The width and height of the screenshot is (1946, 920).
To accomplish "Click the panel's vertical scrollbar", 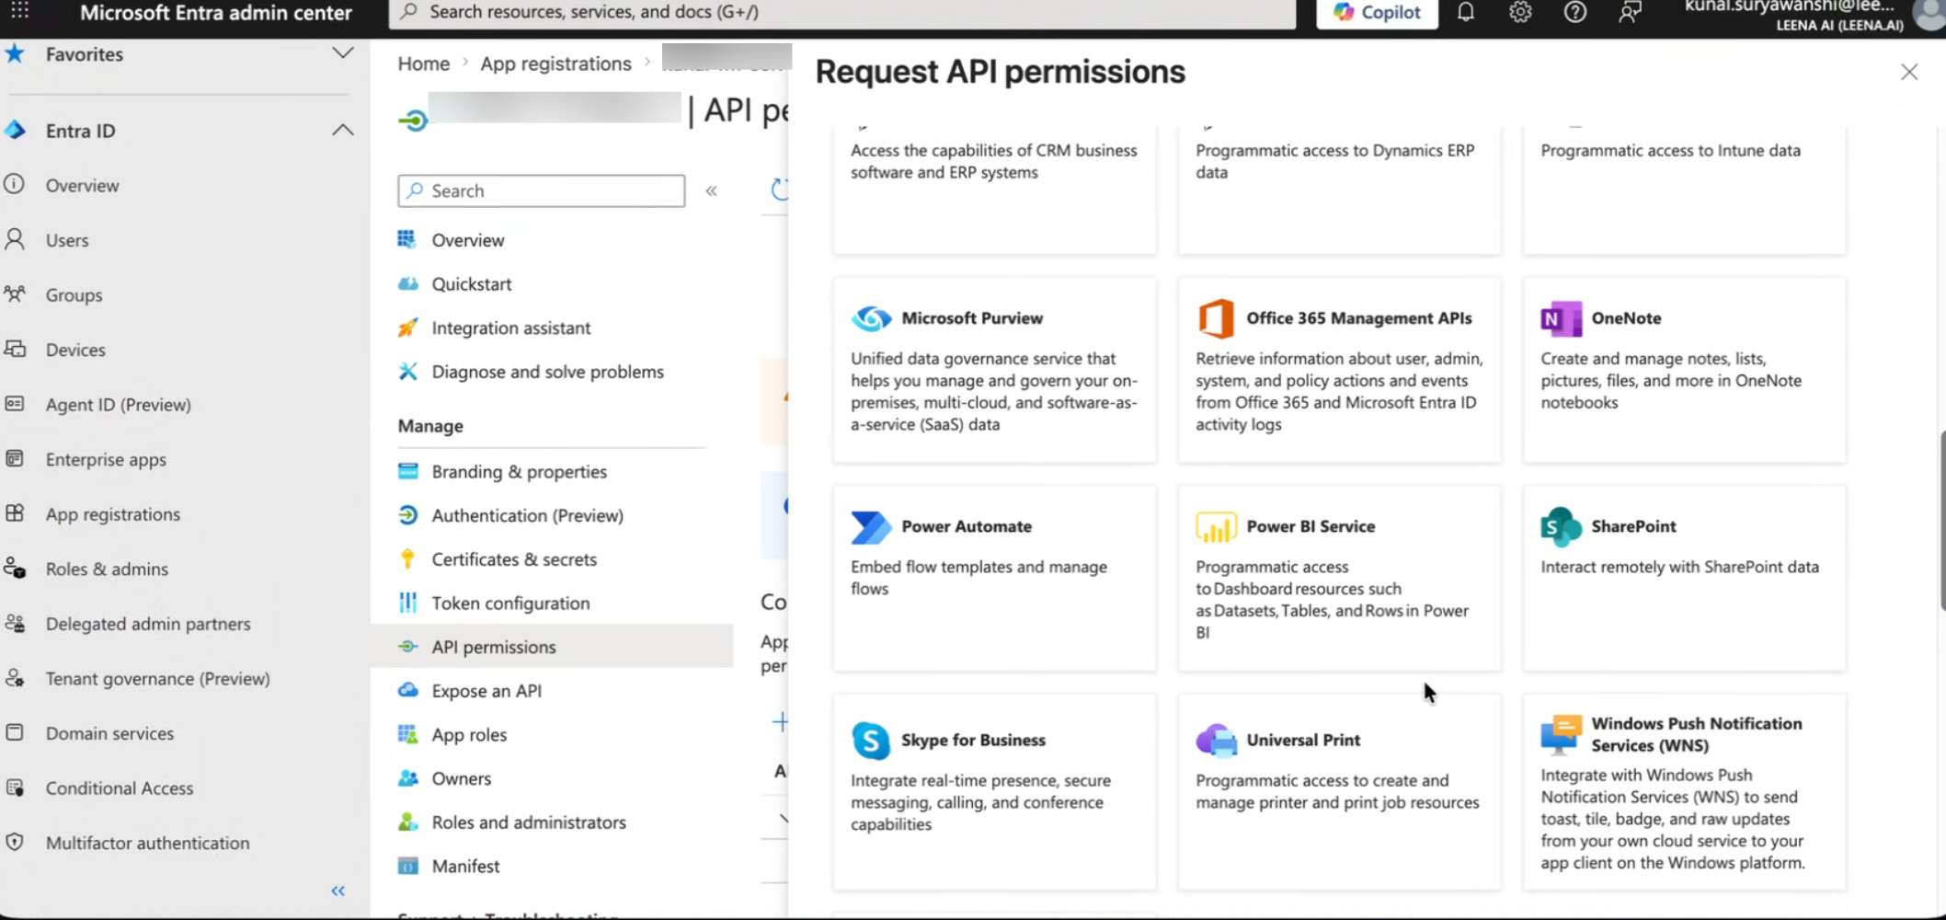I will pyautogui.click(x=1942, y=520).
